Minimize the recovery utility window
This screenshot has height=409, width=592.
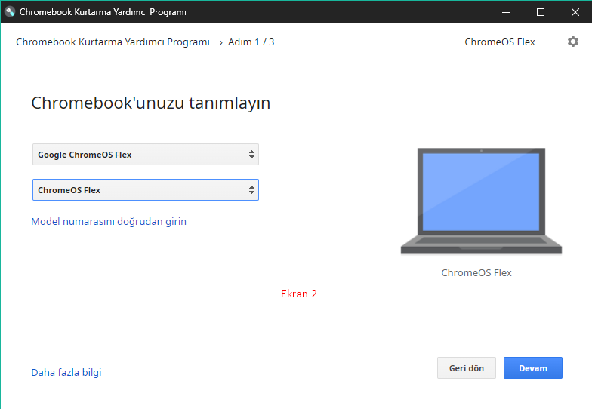pos(506,12)
